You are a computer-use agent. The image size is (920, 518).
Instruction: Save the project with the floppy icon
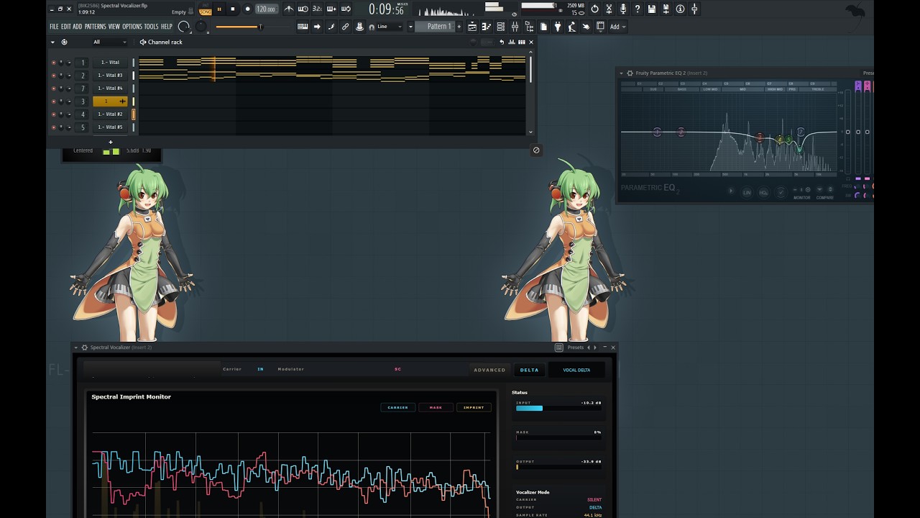point(651,9)
